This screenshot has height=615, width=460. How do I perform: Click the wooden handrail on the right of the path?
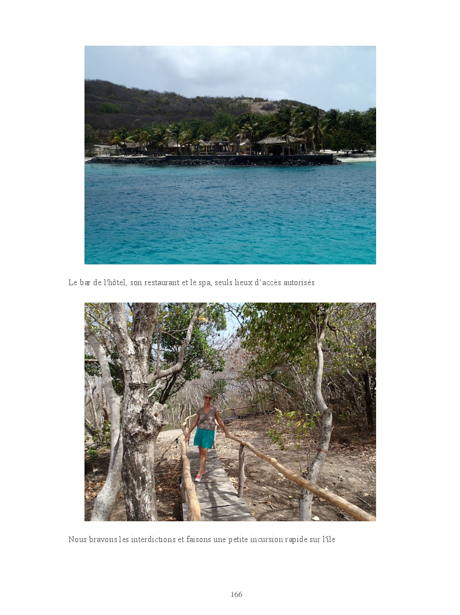coord(298,474)
